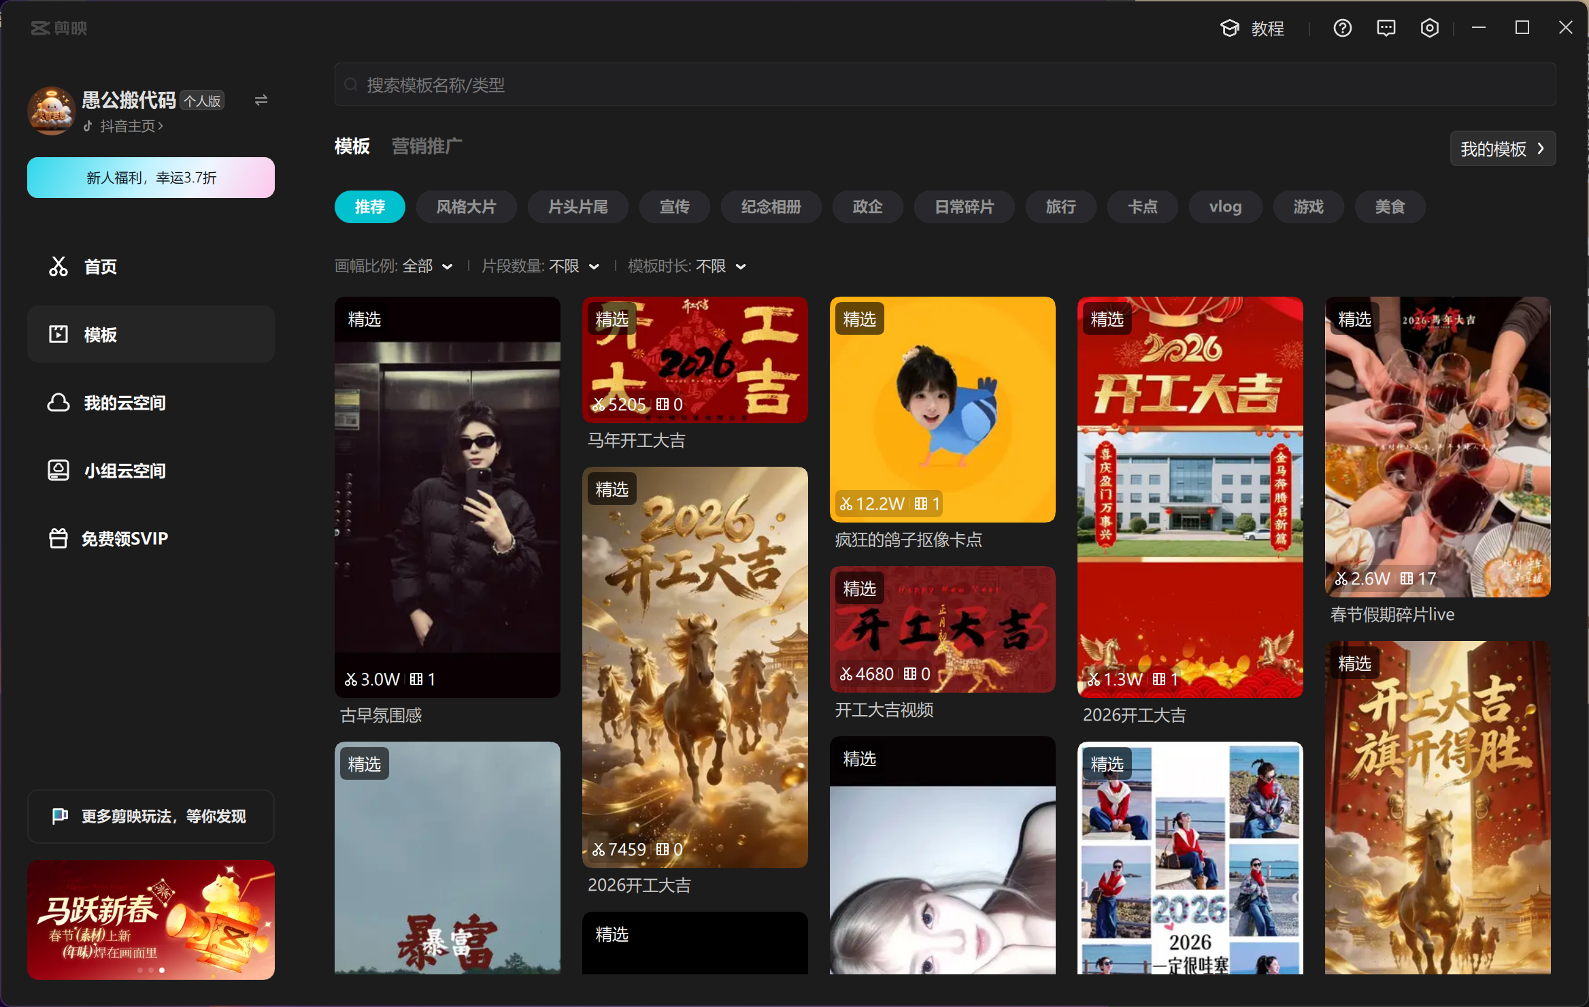1589x1007 pixels.
Task: Click the account switch arrows icon
Action: pos(261,101)
